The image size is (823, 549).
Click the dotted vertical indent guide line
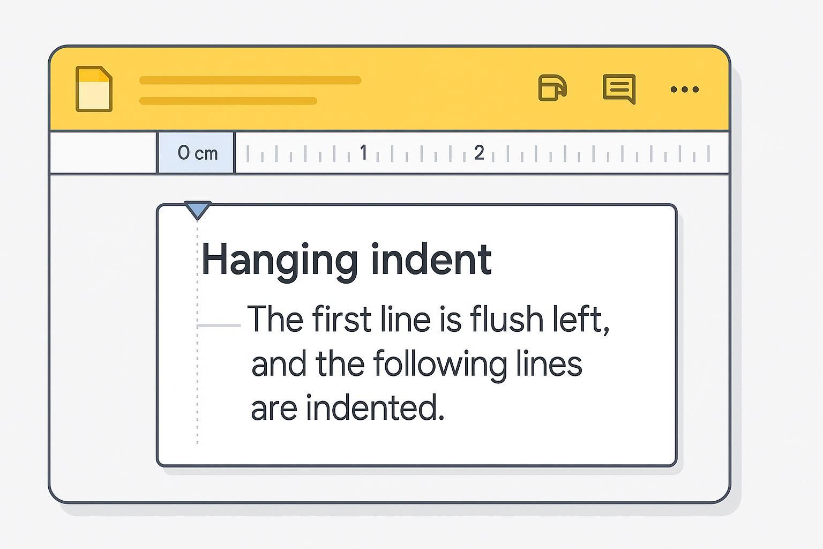[x=197, y=375]
